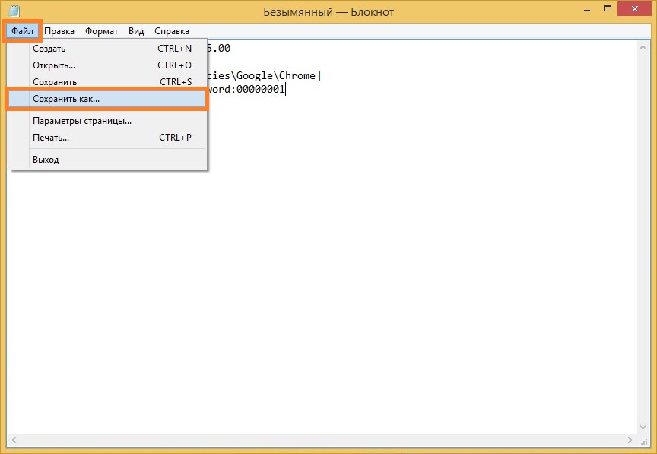Image resolution: width=657 pixels, height=454 pixels.
Task: Choose Создать from the File menu
Action: [x=49, y=49]
